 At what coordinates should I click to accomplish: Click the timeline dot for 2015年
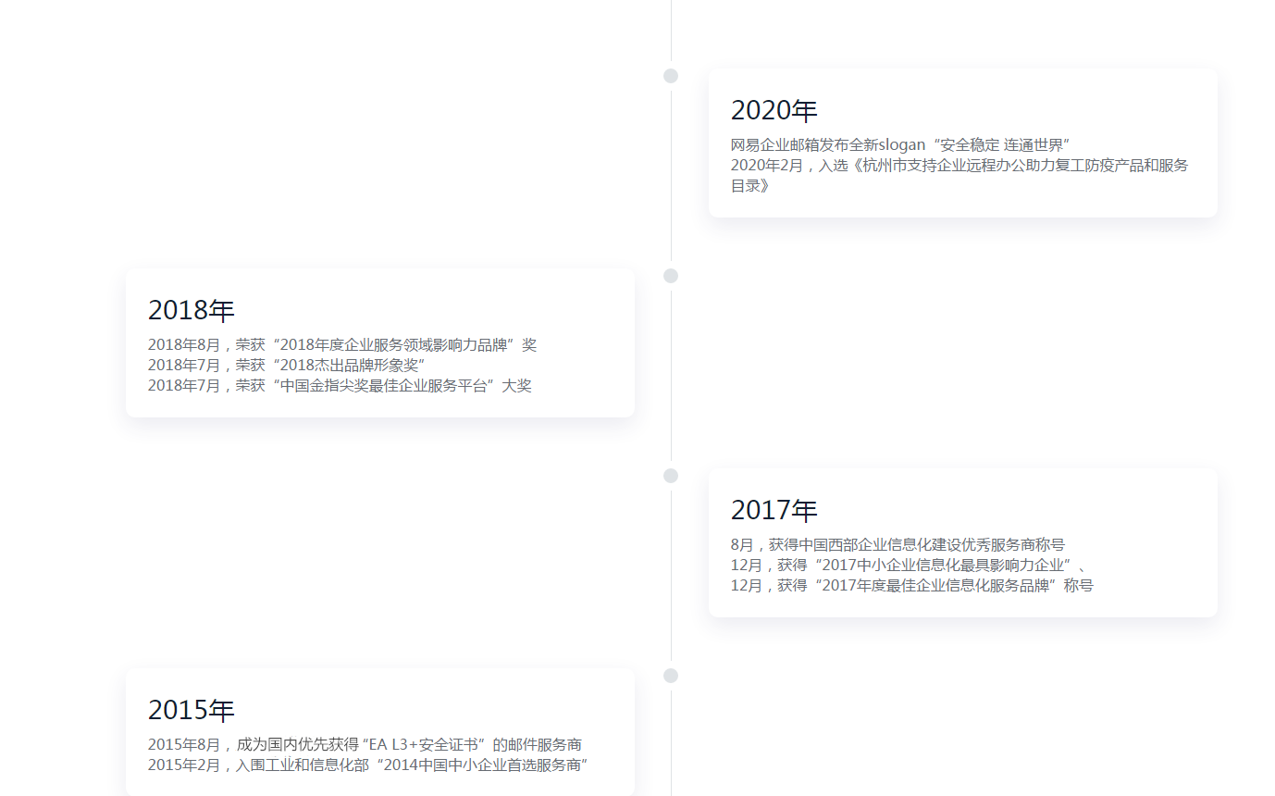click(671, 676)
